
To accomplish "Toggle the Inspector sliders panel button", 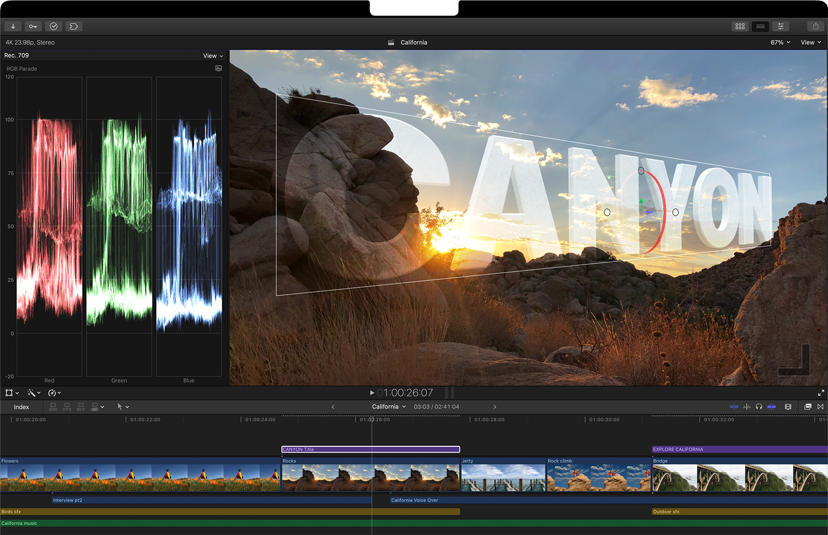I will 781,26.
